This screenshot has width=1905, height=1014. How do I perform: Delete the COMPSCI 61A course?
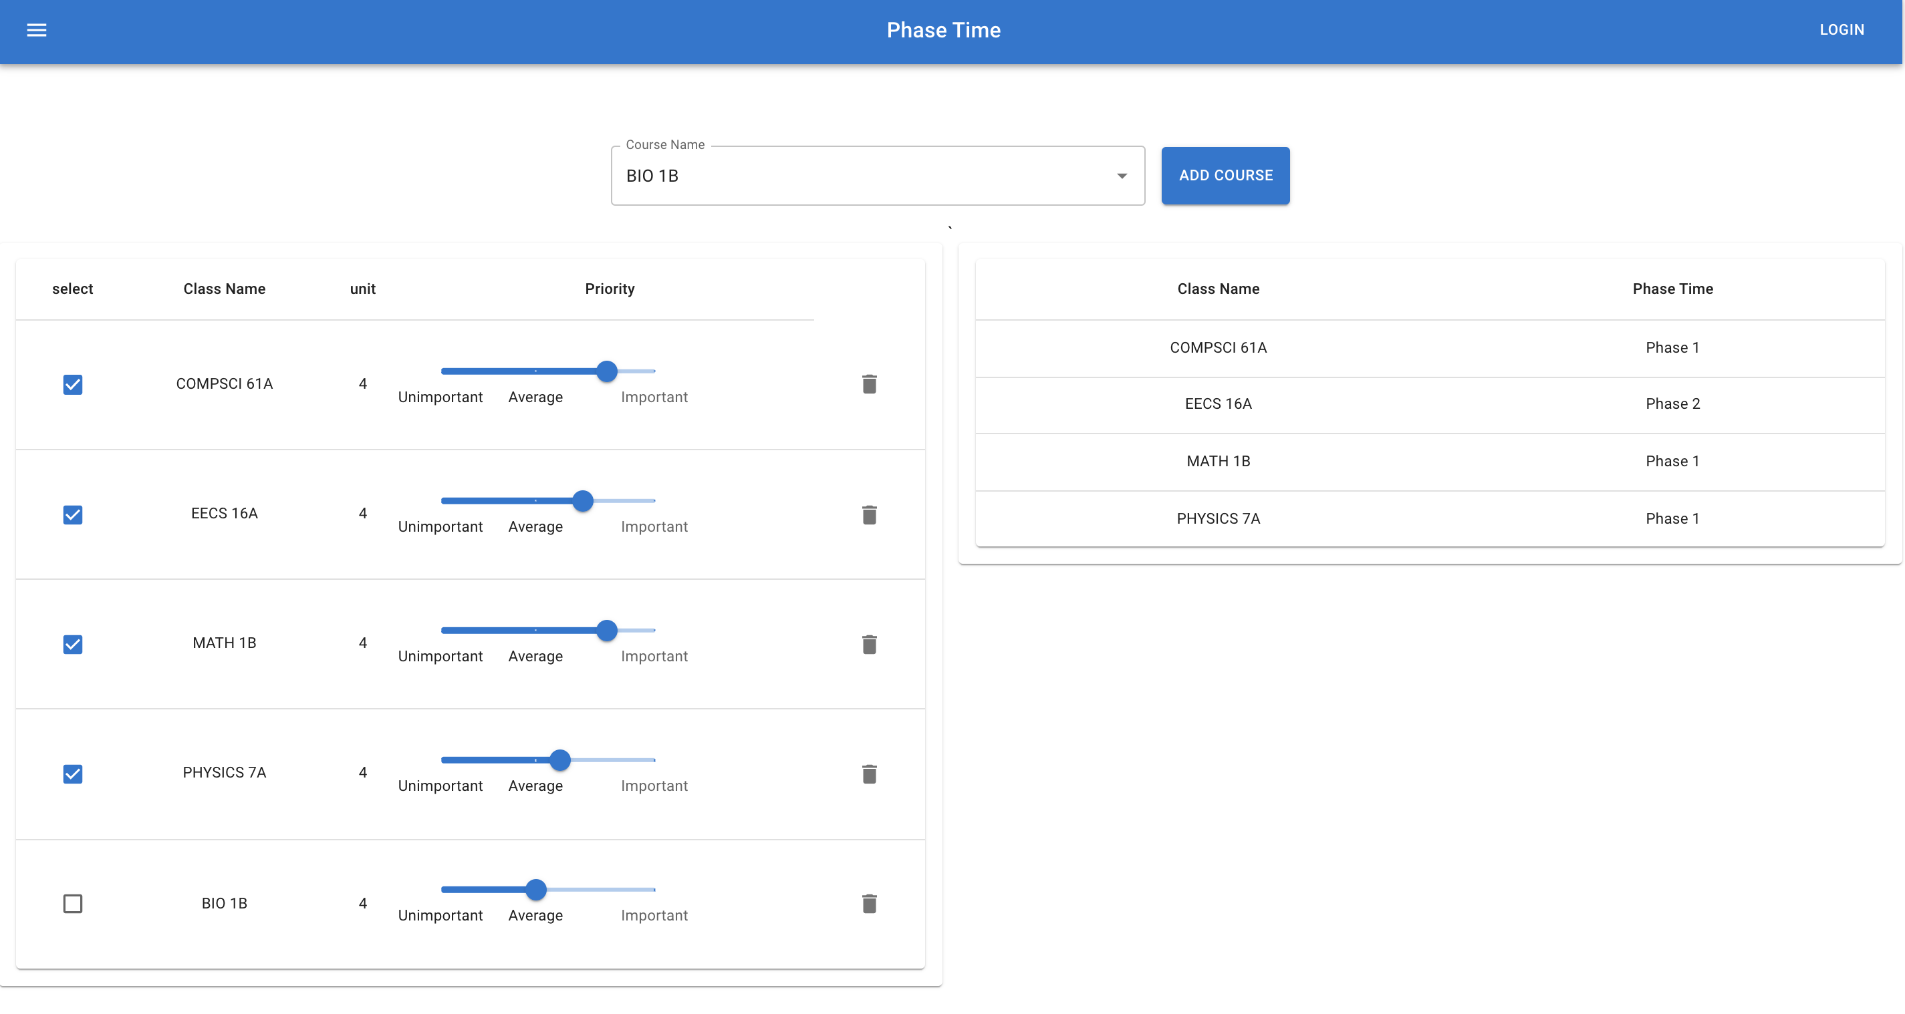pyautogui.click(x=869, y=384)
